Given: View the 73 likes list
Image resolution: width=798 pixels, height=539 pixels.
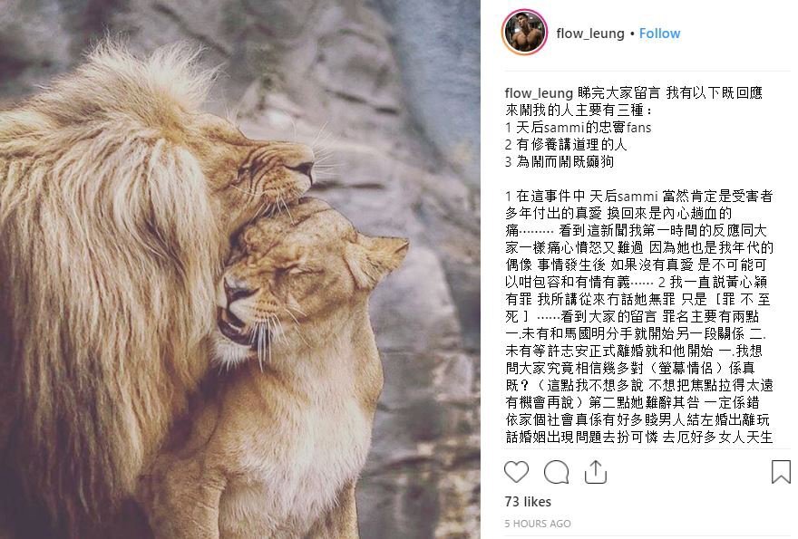Looking at the screenshot, I should coord(528,502).
